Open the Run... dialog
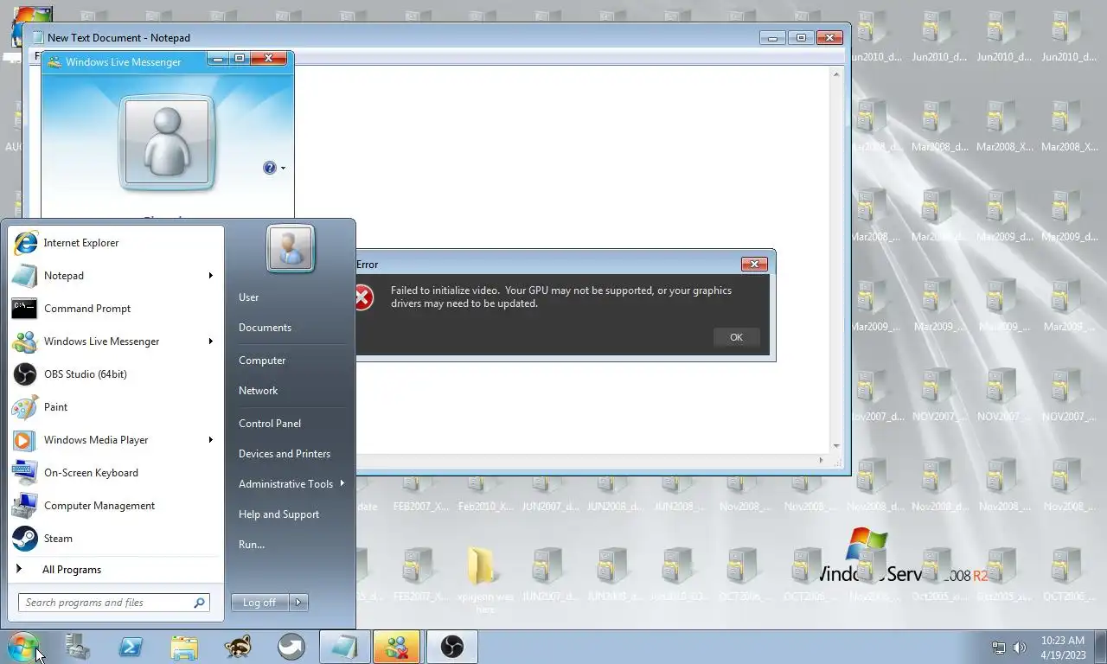The height and width of the screenshot is (664, 1107). [x=252, y=545]
